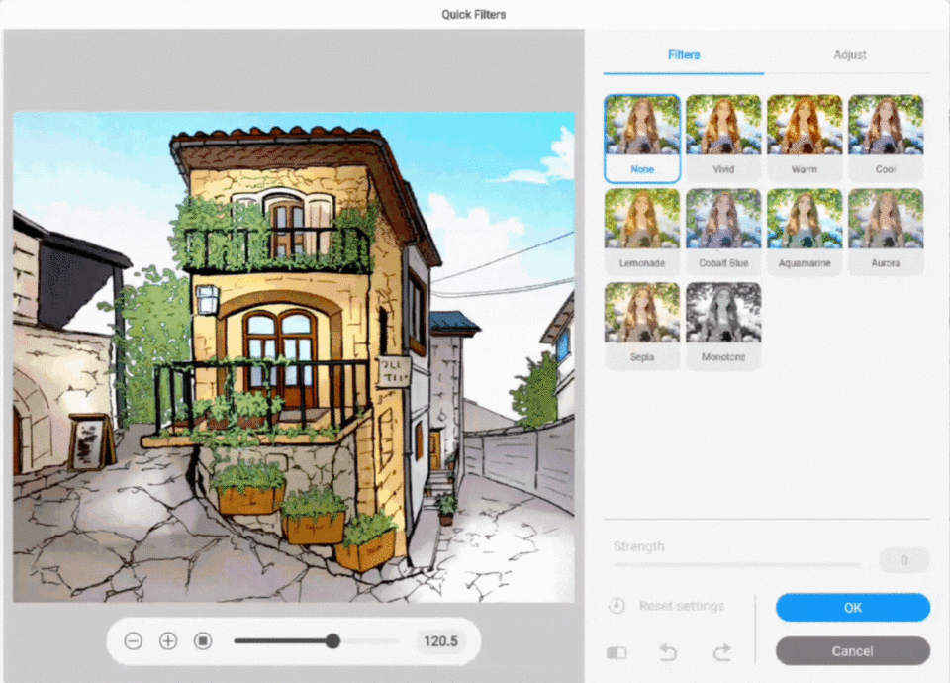Apply the Aquamarine filter
950x683 pixels.
pos(805,232)
